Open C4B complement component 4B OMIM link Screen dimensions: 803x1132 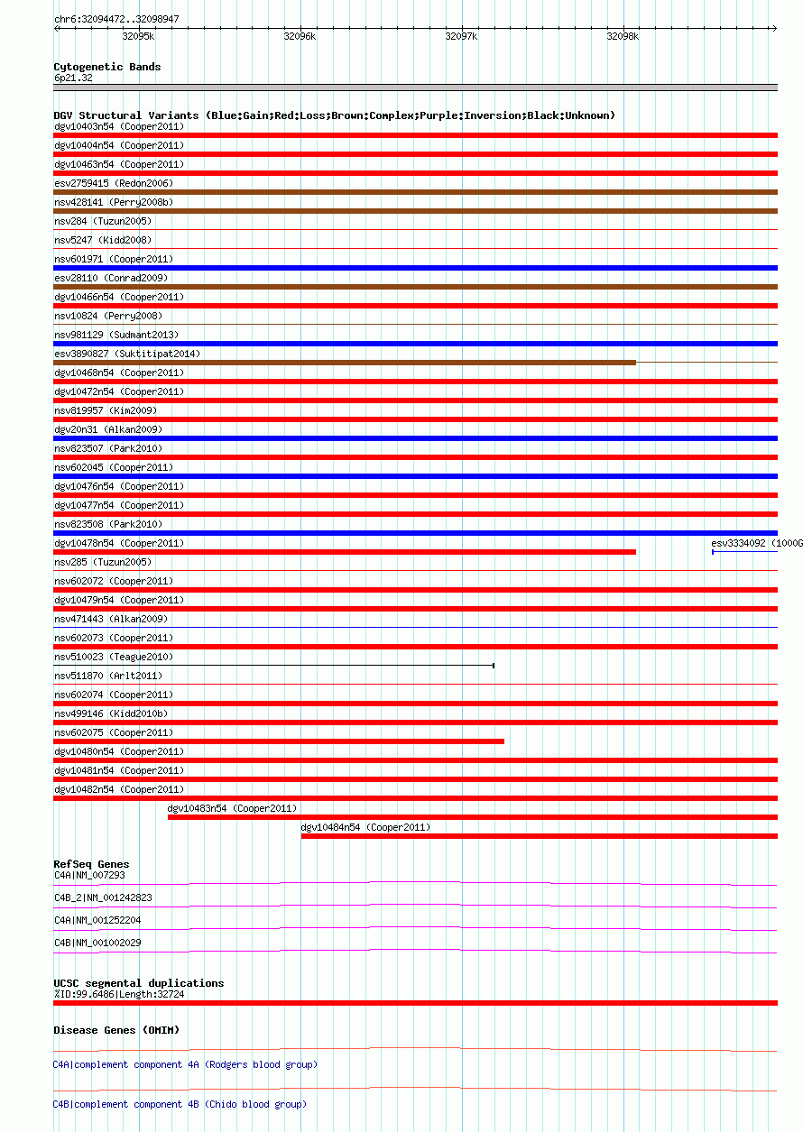pyautogui.click(x=180, y=1105)
